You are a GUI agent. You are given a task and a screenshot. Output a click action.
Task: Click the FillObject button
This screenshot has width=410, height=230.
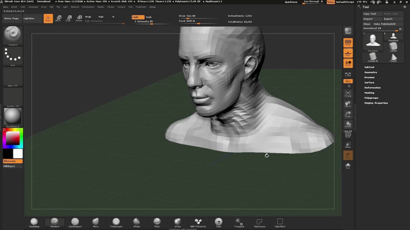coord(13,166)
